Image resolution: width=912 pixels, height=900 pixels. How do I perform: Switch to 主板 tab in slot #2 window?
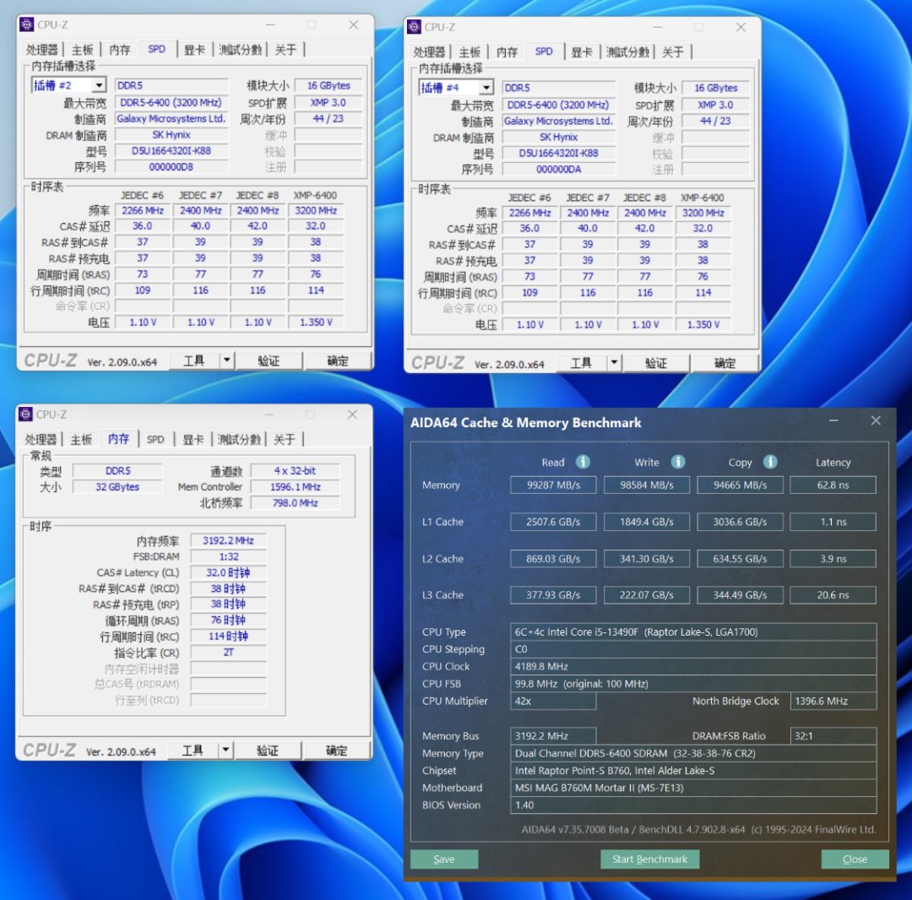click(82, 50)
